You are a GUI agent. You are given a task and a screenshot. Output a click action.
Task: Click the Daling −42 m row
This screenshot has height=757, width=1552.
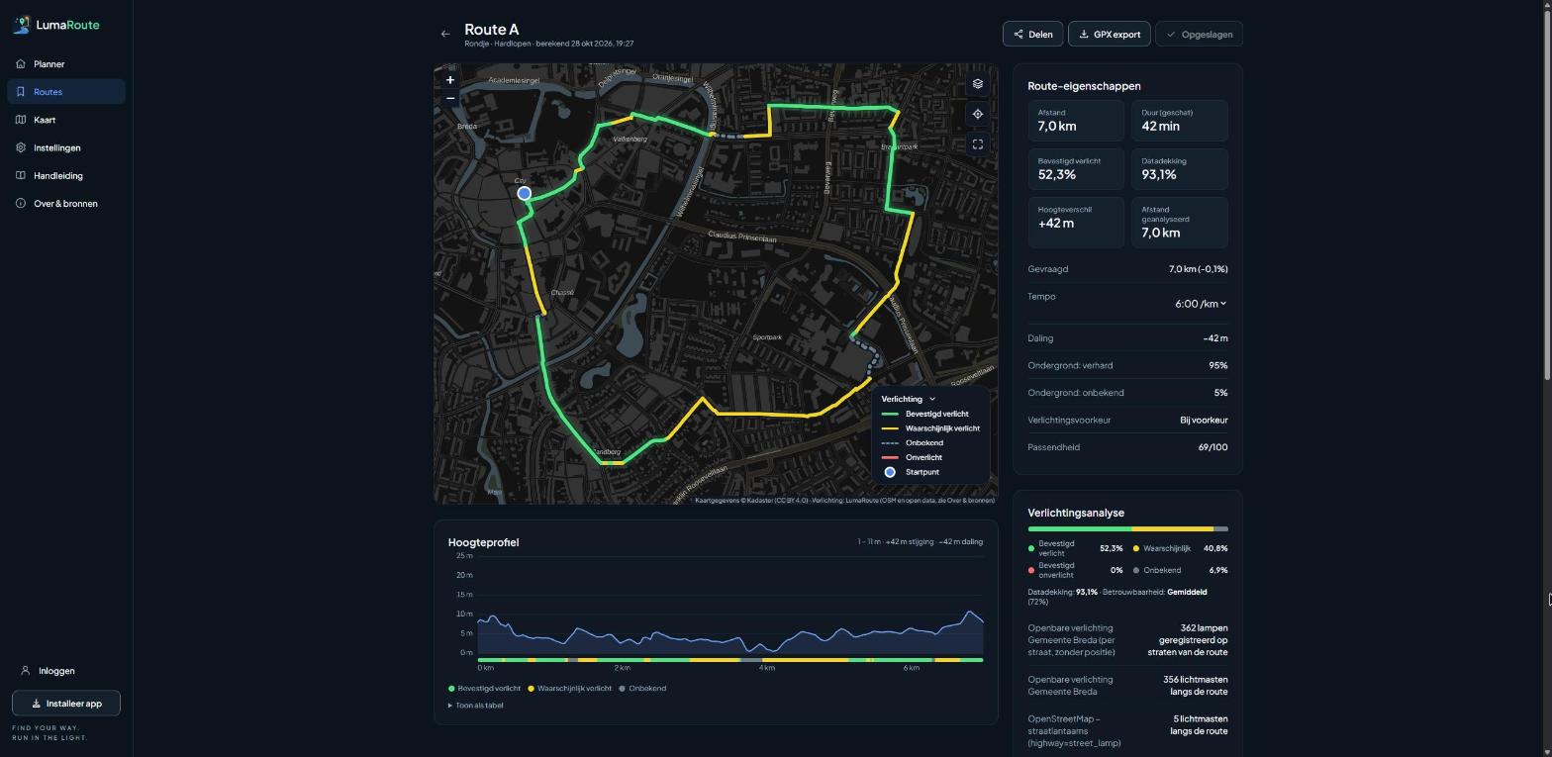(x=1127, y=338)
